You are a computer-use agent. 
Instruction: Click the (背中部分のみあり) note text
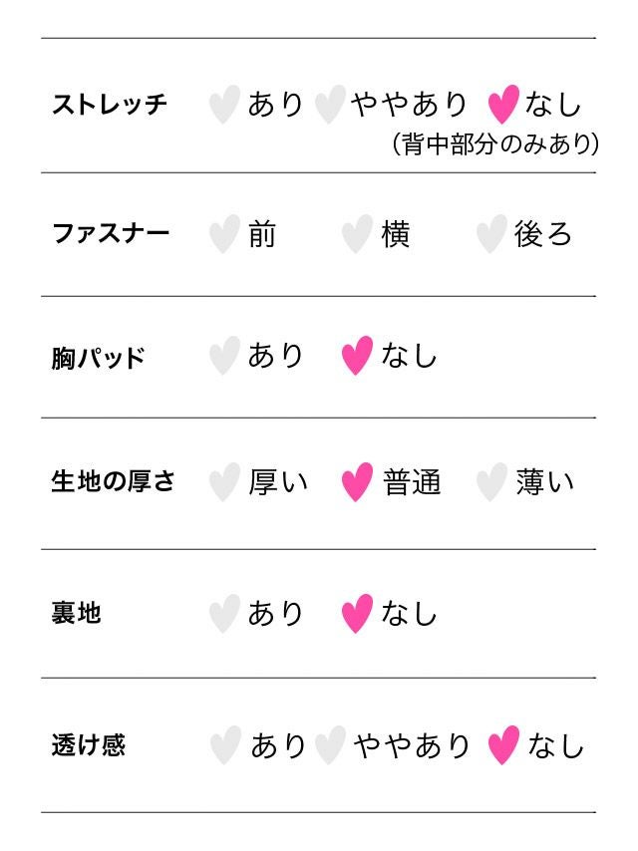pyautogui.click(x=495, y=145)
